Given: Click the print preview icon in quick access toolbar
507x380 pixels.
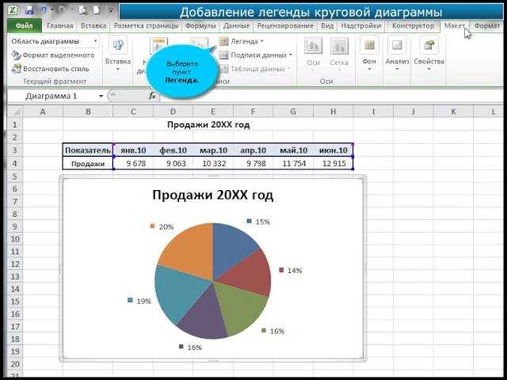Looking at the screenshot, I should [x=83, y=10].
